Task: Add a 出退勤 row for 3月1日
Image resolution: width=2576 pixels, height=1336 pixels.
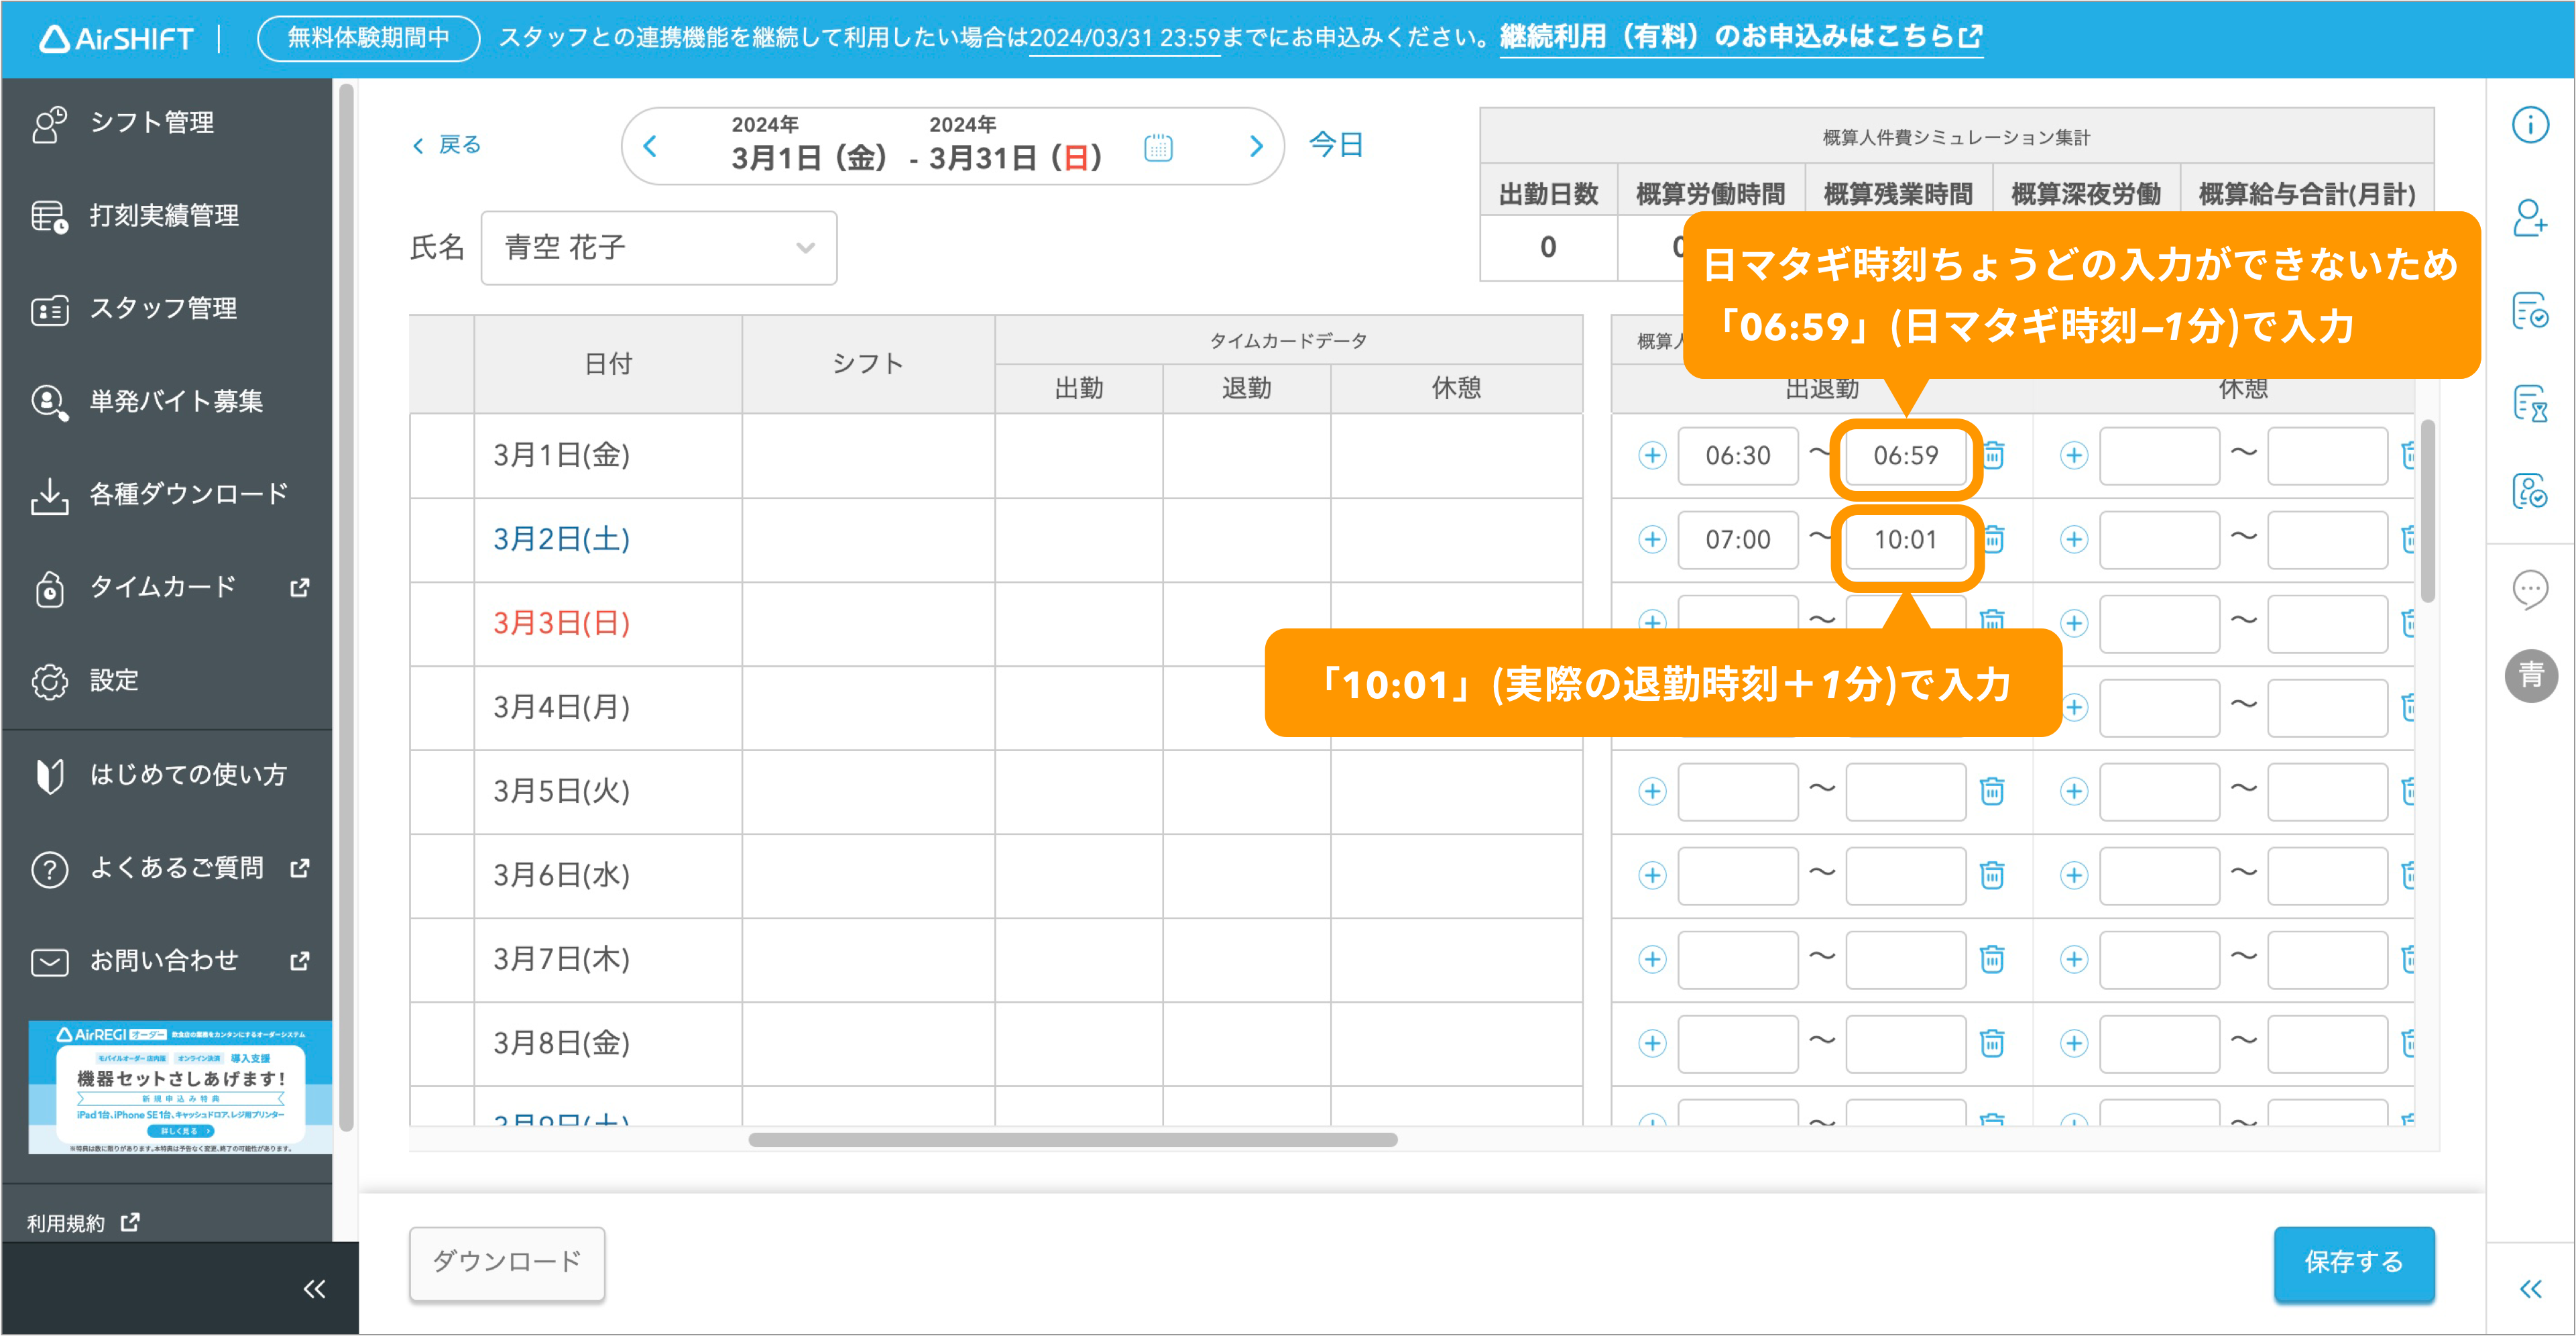Action: [1652, 456]
